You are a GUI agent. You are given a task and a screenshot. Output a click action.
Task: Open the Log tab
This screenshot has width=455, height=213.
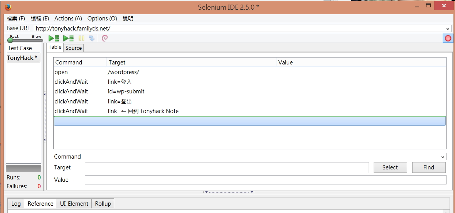[x=16, y=204]
